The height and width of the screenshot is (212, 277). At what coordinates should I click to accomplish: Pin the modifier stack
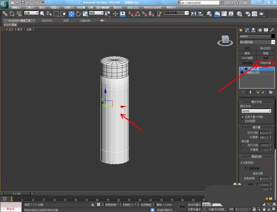(243, 92)
